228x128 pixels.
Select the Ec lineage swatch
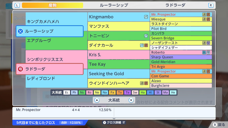(67, 92)
